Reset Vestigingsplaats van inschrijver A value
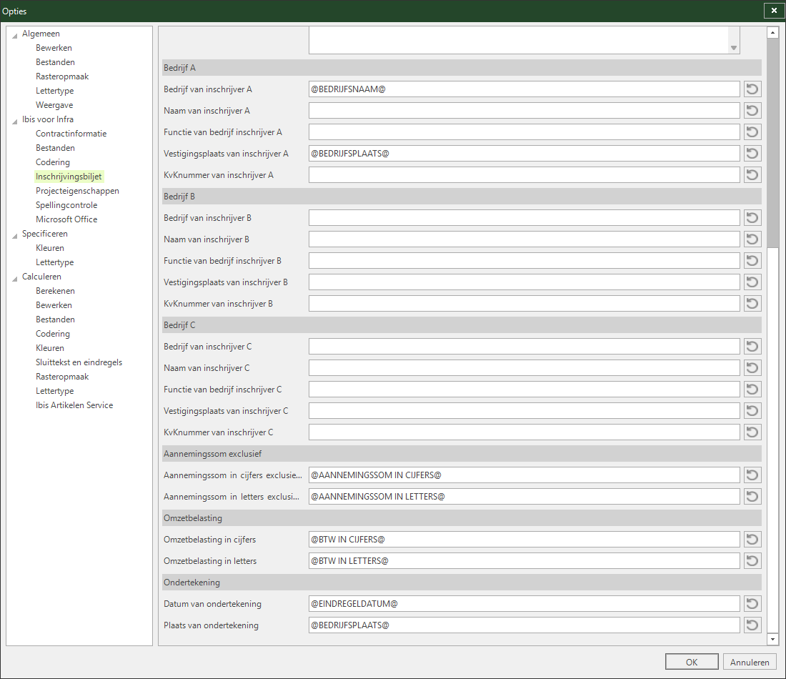Viewport: 786px width, 679px height. tap(752, 154)
